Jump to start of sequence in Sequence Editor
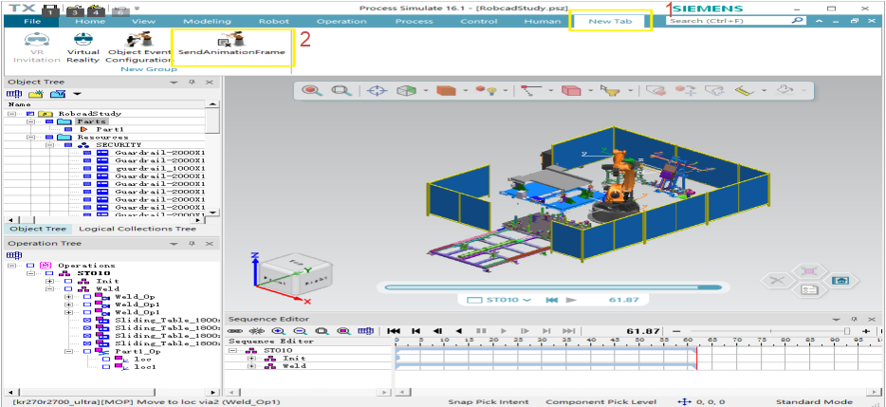The width and height of the screenshot is (886, 407). point(394,330)
